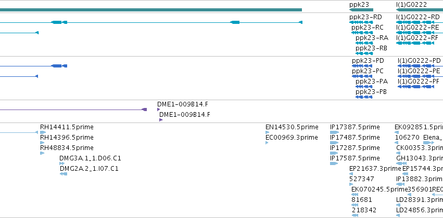Viewport: 443px width, 218px height.
Task: Click protein l(1)G0222-PD
Action: click(x=419, y=61)
